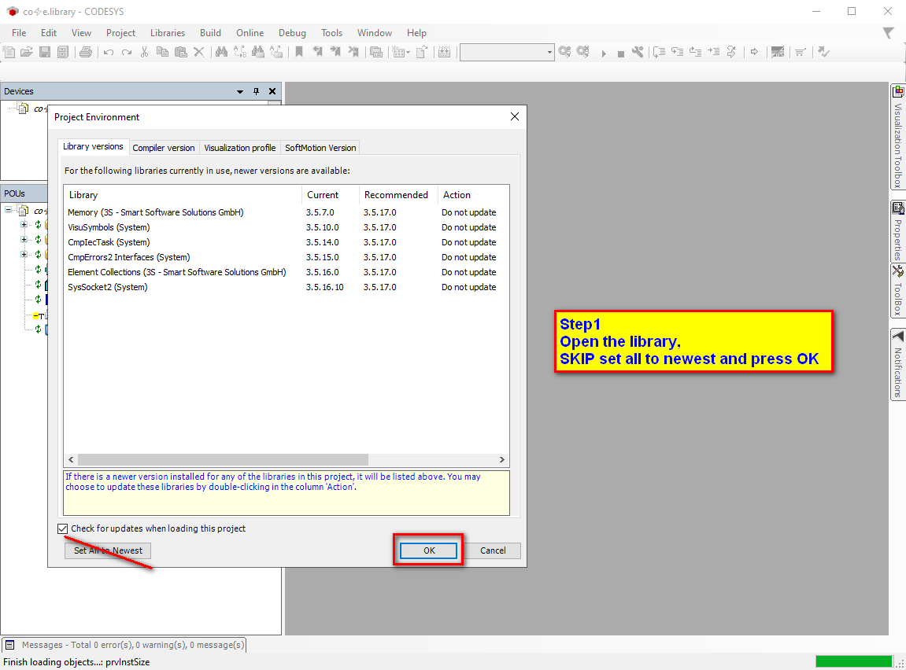
Task: Click the horizontal scrollbar in library list
Action: pyautogui.click(x=223, y=459)
